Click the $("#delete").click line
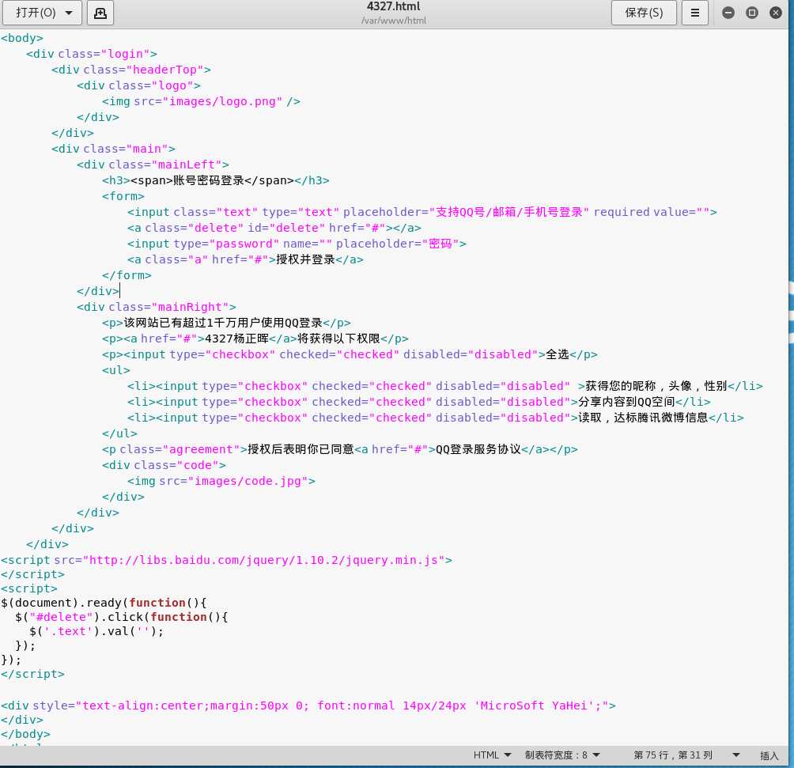 coord(122,617)
